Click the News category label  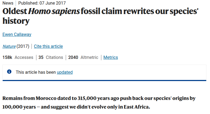coord(8,3)
